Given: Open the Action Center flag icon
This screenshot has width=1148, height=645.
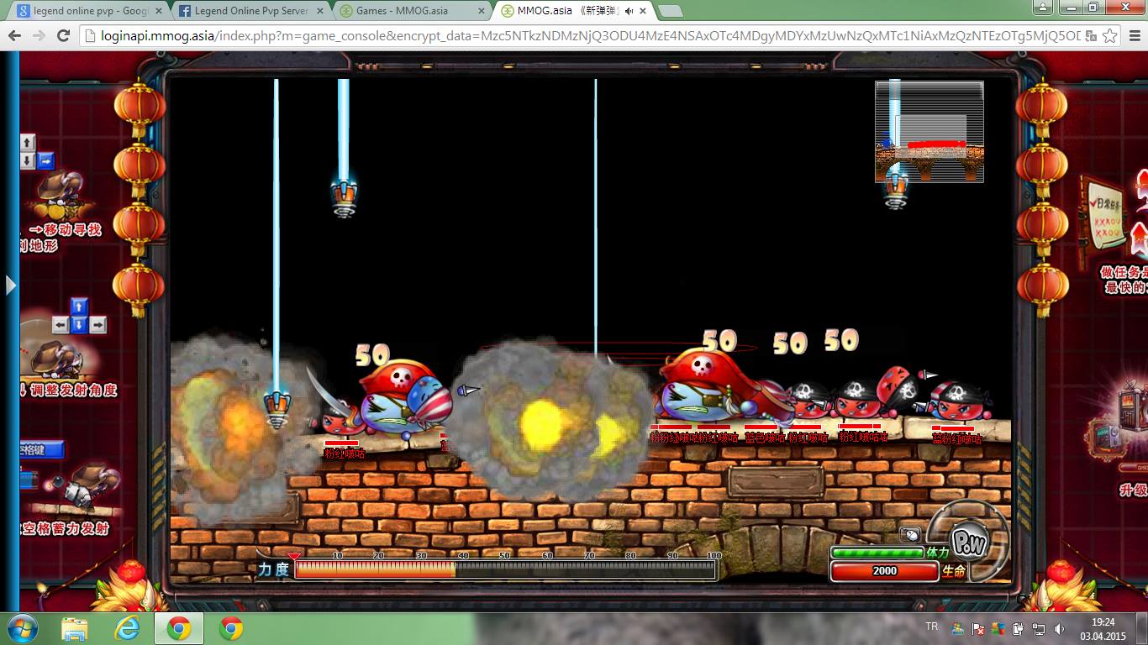Looking at the screenshot, I should [977, 629].
